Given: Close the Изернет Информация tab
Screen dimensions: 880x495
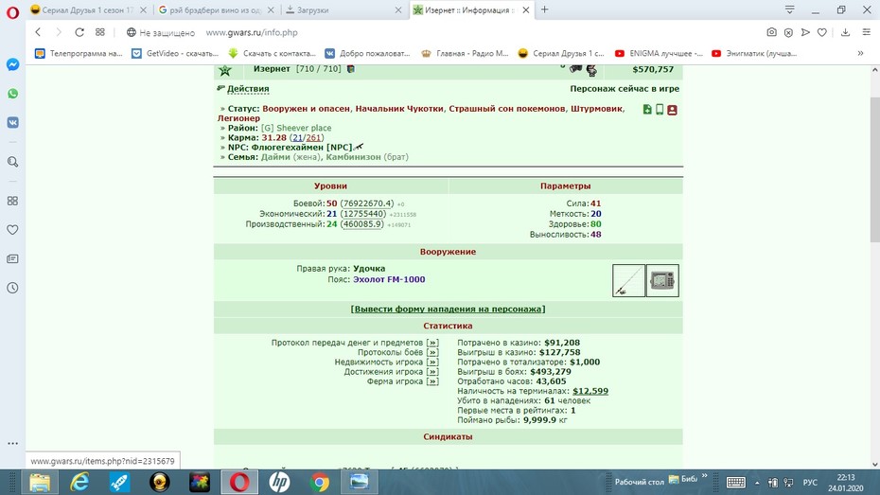Looking at the screenshot, I should coord(526,10).
